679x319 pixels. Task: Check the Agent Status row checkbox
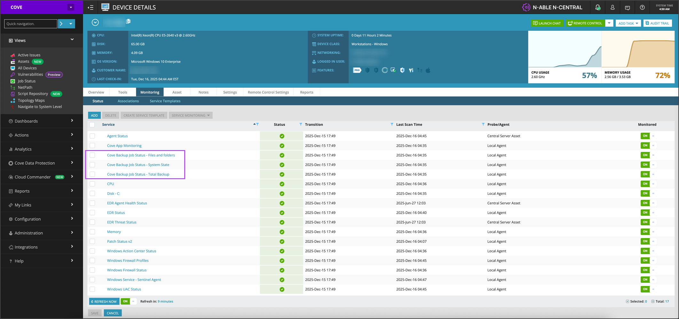point(92,136)
